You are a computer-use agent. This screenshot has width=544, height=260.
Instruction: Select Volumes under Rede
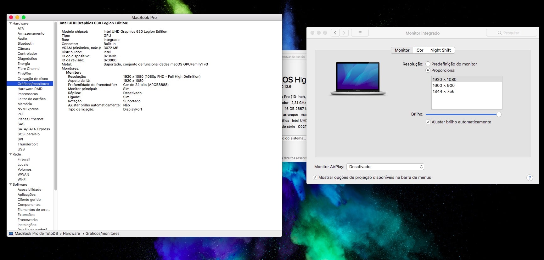pos(25,169)
